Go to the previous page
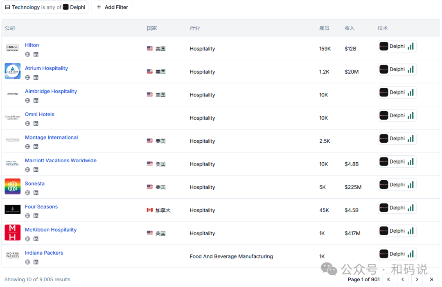The height and width of the screenshot is (287, 442). (403, 279)
